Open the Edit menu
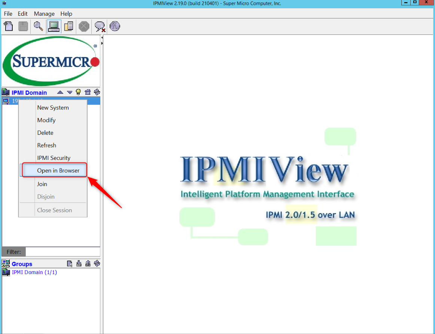Screen dimensions: 435x334 click(x=22, y=13)
